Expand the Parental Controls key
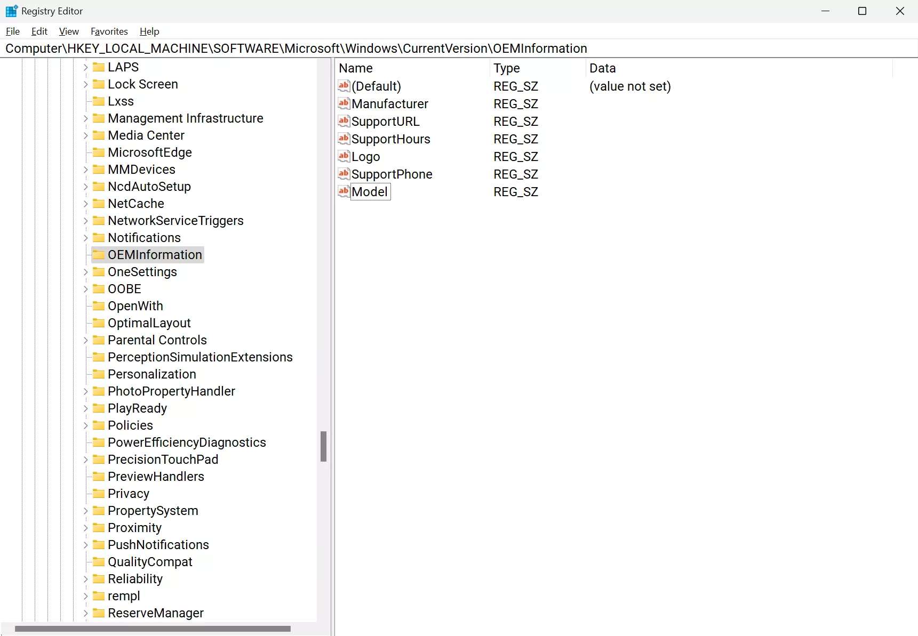The height and width of the screenshot is (636, 918). coord(85,340)
